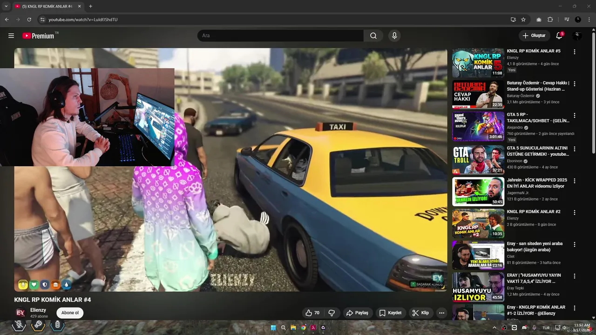
Task: Bookmark this page with the star
Action: click(523, 20)
